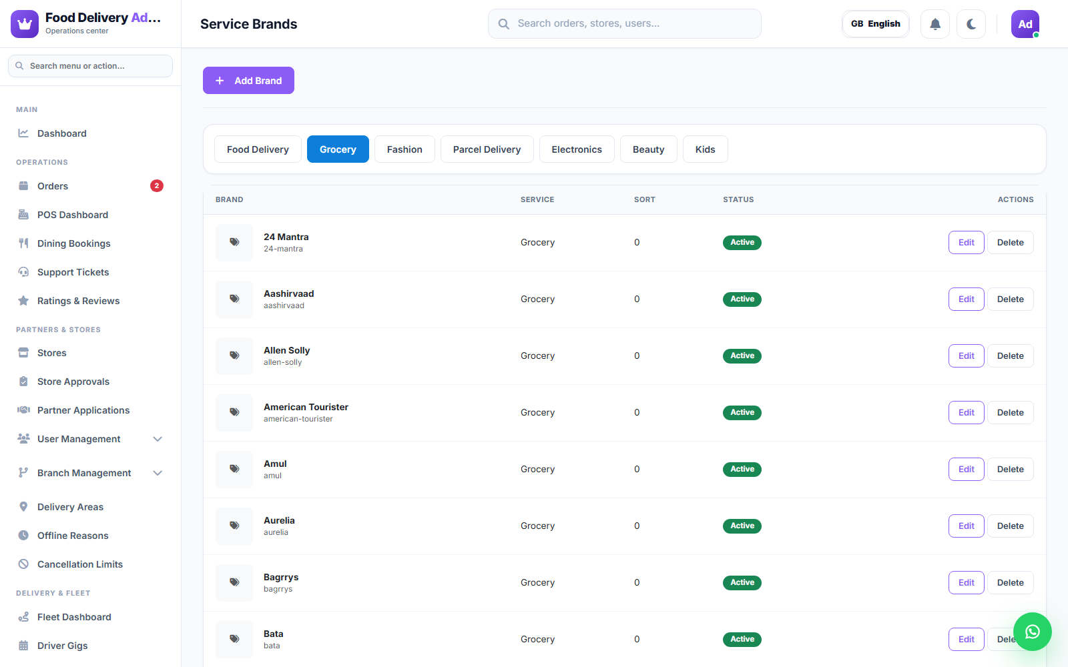Toggle dark mode moon icon
This screenshot has width=1068, height=667.
click(971, 24)
